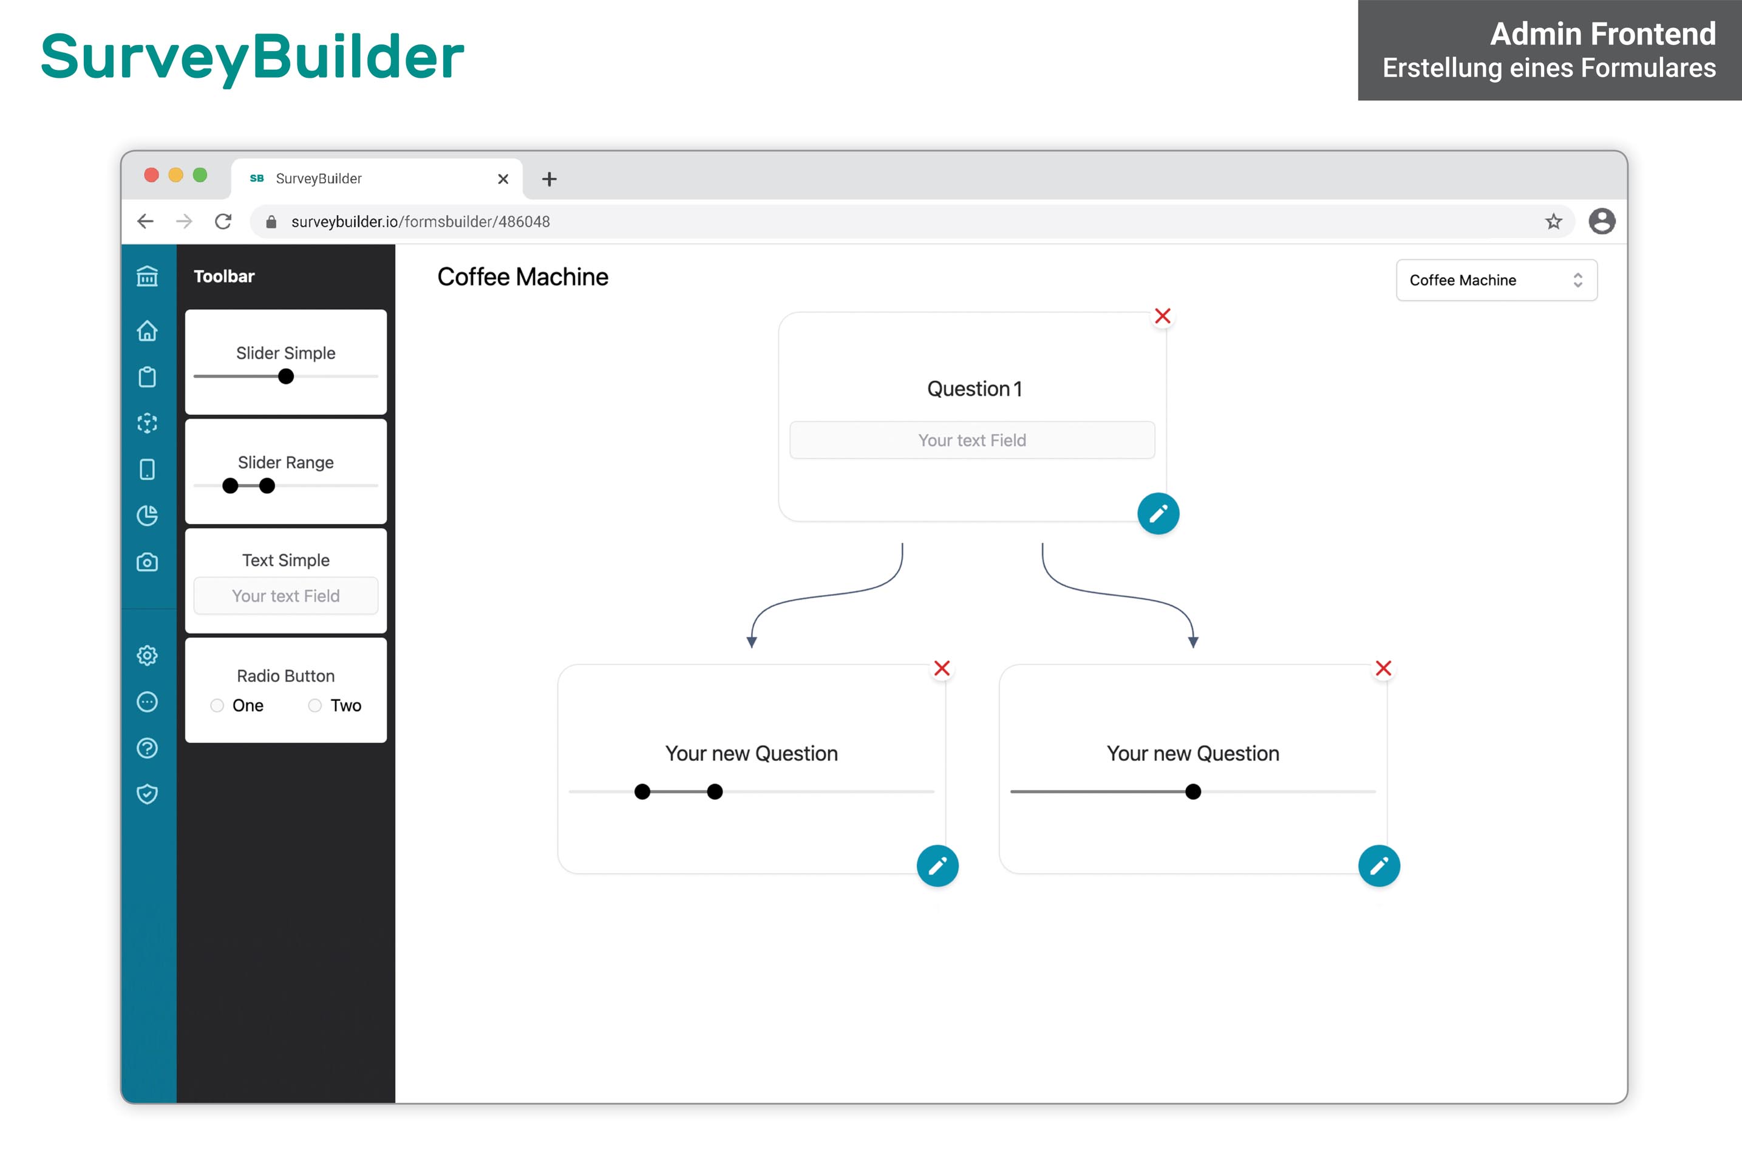Open the mobile device icon in sidebar
This screenshot has height=1174, width=1742.
[x=148, y=469]
